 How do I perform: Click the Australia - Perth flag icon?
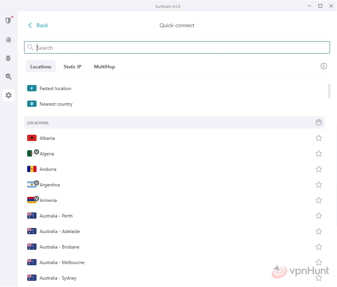tap(32, 216)
